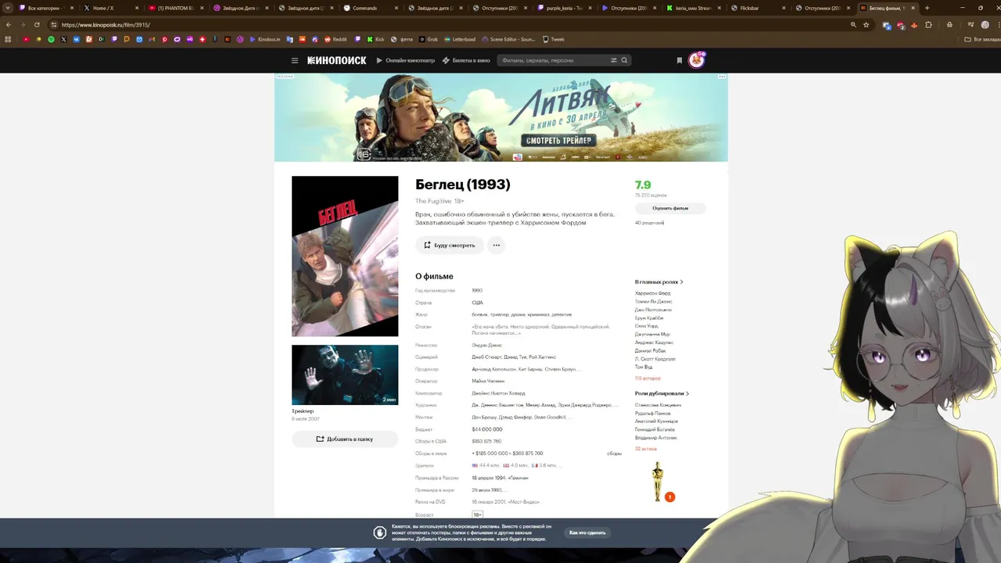
Task: Open Reddit bookmark
Action: tap(336, 39)
